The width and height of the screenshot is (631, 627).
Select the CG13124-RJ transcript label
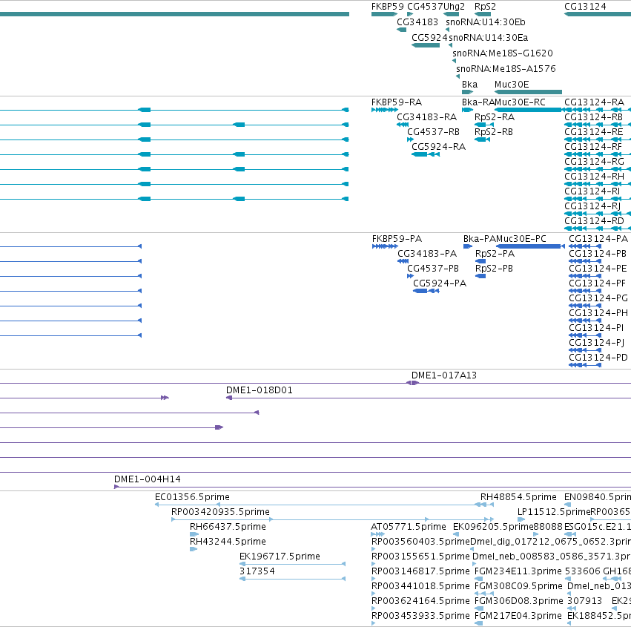coord(592,206)
